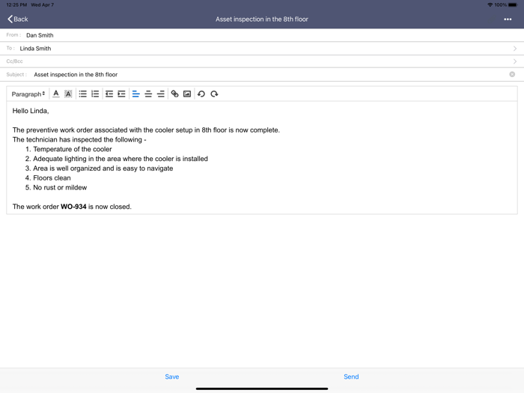This screenshot has width=524, height=393.
Task: Center-align the text
Action: coord(148,94)
